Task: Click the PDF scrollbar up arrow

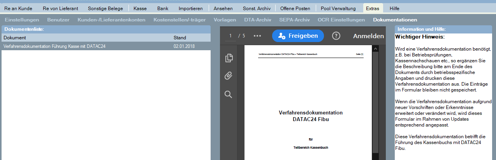Action: (375, 49)
